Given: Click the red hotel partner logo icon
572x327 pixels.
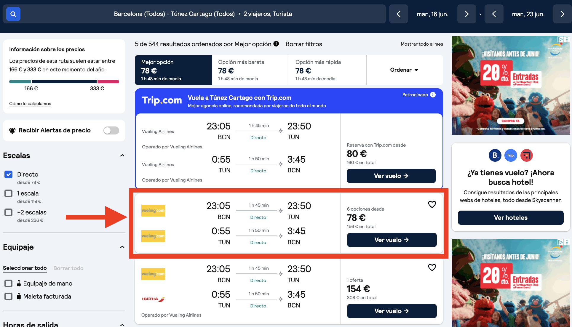Looking at the screenshot, I should [527, 155].
